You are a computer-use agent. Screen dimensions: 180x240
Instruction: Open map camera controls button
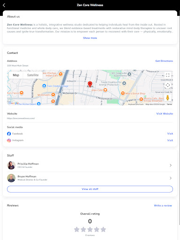(168, 85)
